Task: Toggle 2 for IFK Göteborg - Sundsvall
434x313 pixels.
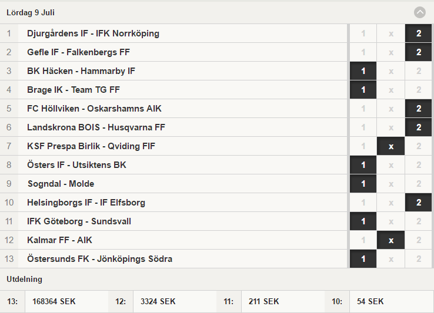Action: [x=419, y=221]
